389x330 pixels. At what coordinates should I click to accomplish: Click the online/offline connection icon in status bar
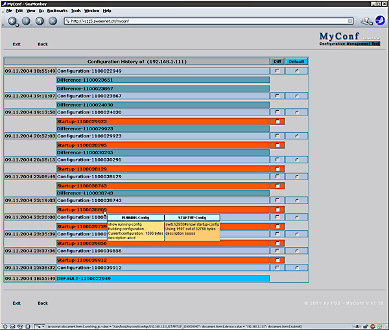click(357, 326)
